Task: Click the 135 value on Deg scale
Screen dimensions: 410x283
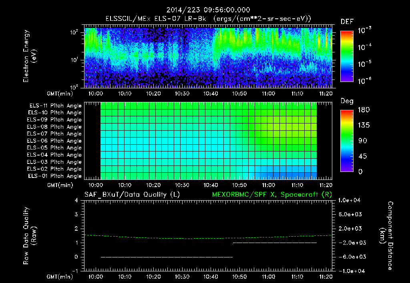Action: click(364, 126)
